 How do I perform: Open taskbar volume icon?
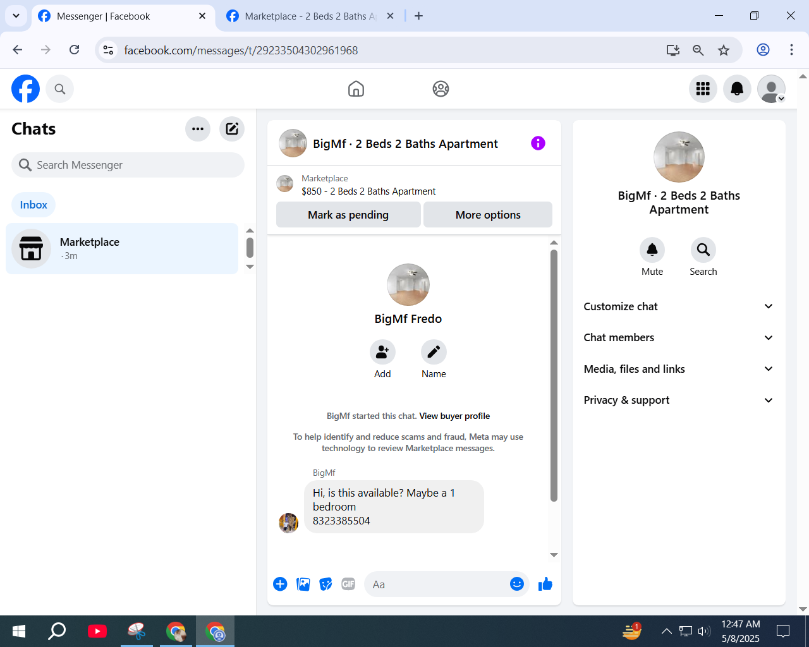(x=704, y=631)
